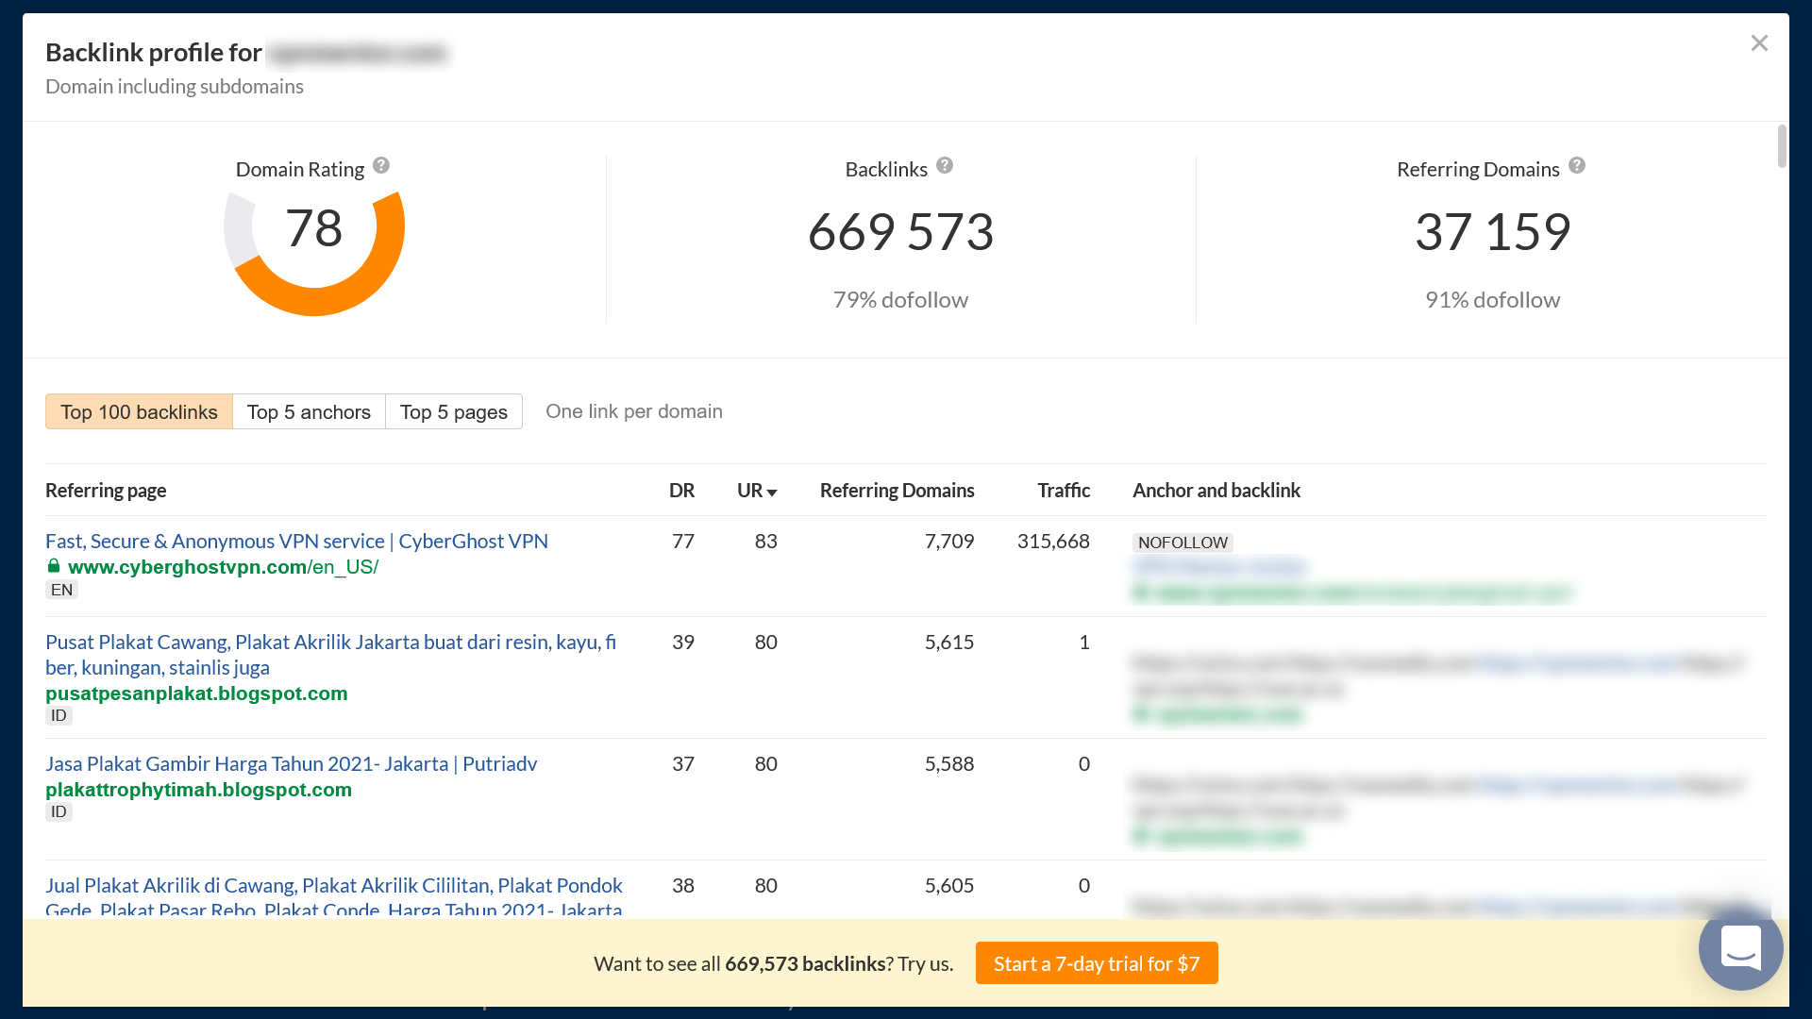
Task: Open the pusatpesanplakat.blogspot.com URL
Action: coord(196,693)
